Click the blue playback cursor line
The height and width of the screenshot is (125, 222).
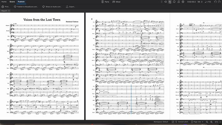[x=131, y=100]
